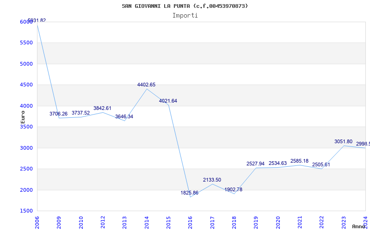
Task: Select the 1825.86 lowest data point label
Action: (x=189, y=193)
